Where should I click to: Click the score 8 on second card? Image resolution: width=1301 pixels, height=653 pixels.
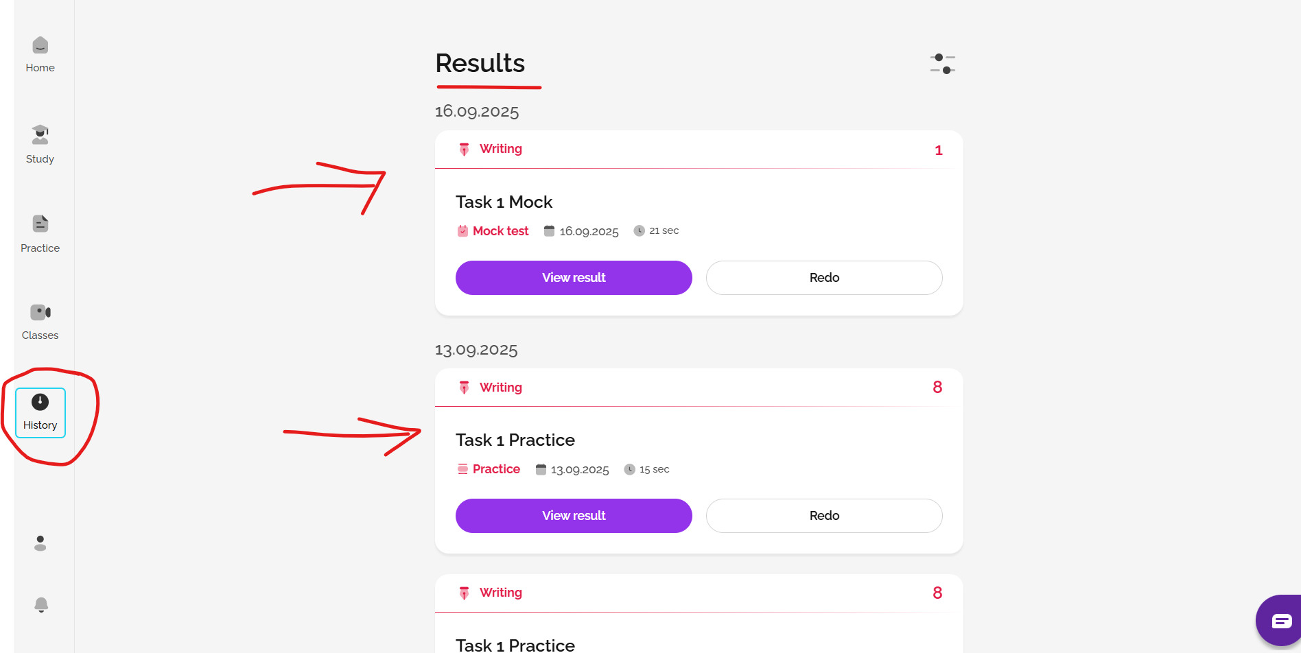937,388
